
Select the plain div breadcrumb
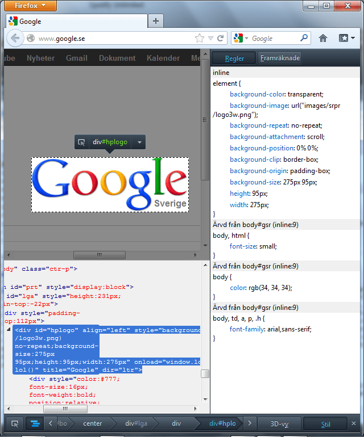[176, 423]
